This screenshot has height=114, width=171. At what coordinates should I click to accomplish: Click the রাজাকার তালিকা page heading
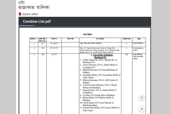(34, 7)
